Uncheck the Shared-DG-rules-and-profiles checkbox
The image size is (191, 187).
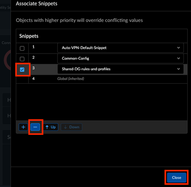click(22, 69)
